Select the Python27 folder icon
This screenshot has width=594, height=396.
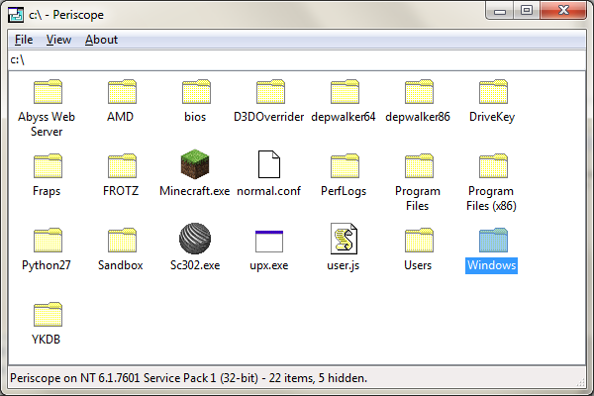[x=48, y=240]
